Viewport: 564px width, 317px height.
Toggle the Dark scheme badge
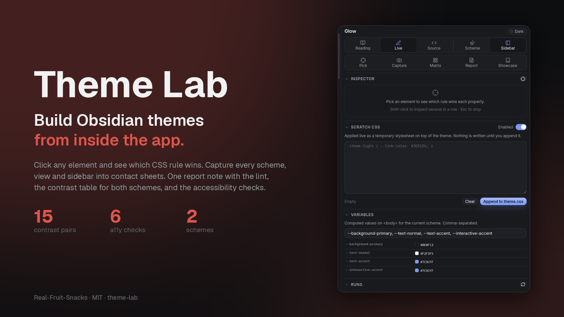516,31
